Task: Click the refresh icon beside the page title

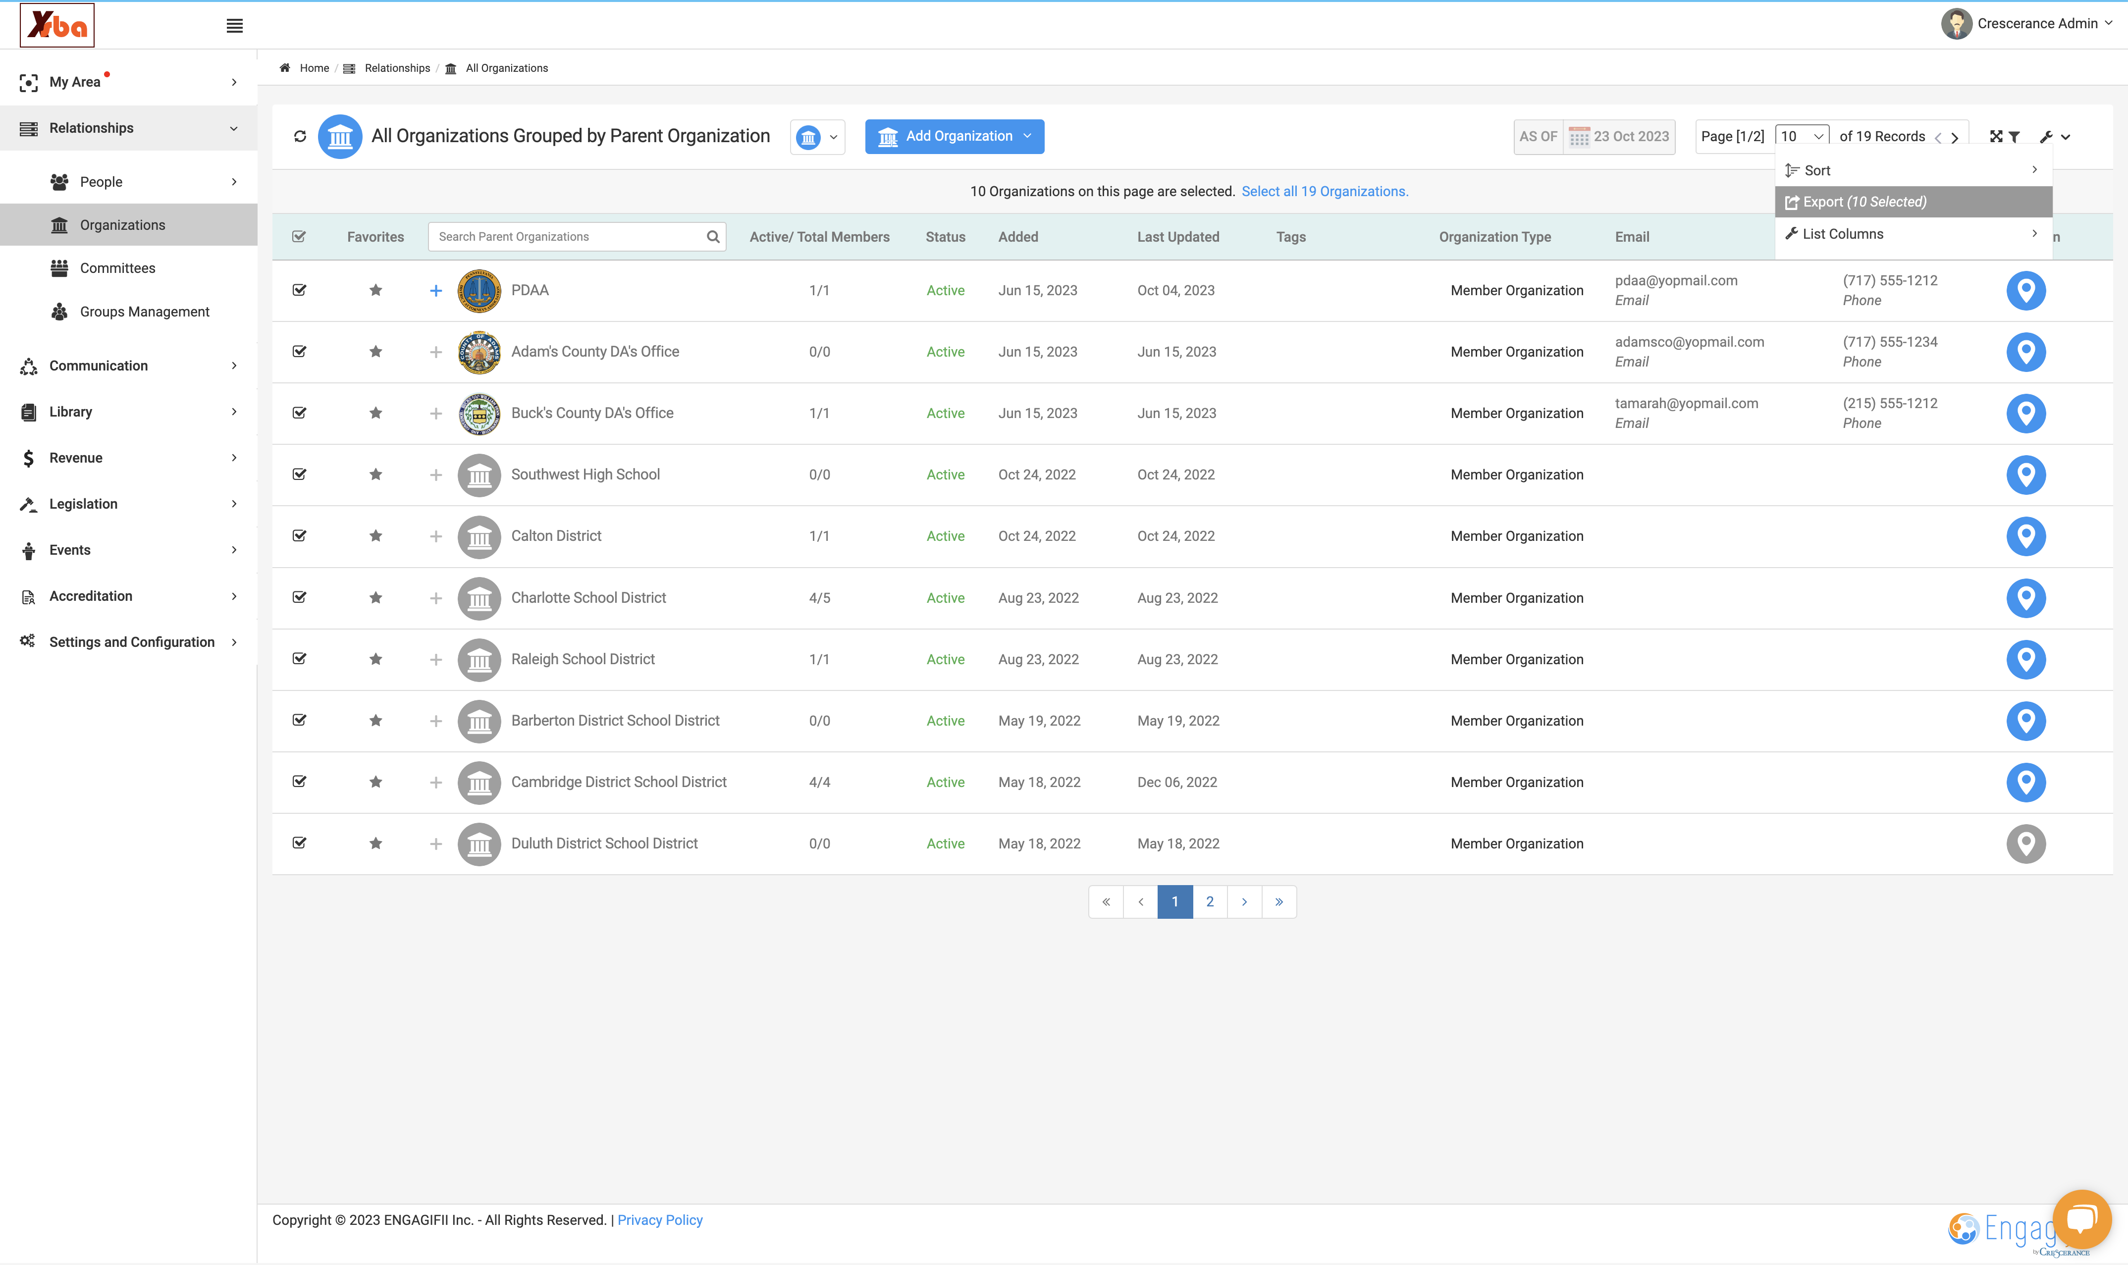Action: pyautogui.click(x=300, y=136)
